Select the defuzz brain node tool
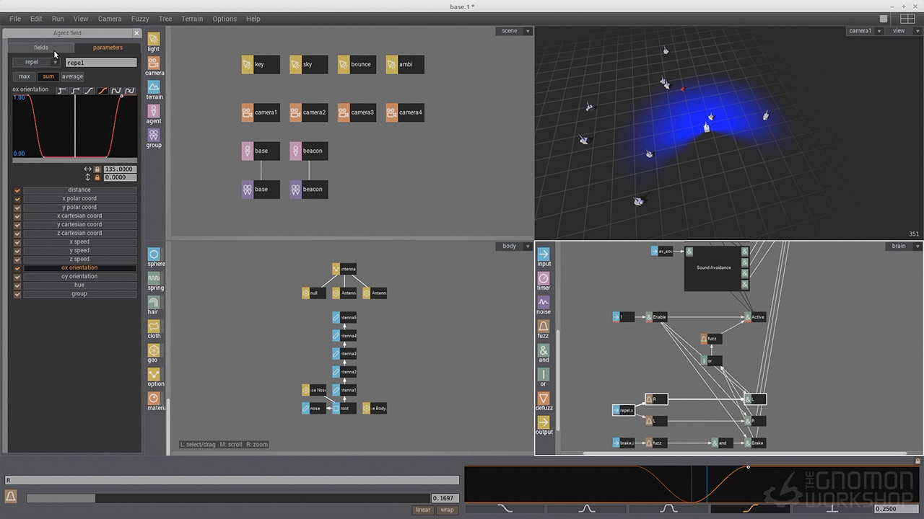The width and height of the screenshot is (924, 519). coord(544,399)
